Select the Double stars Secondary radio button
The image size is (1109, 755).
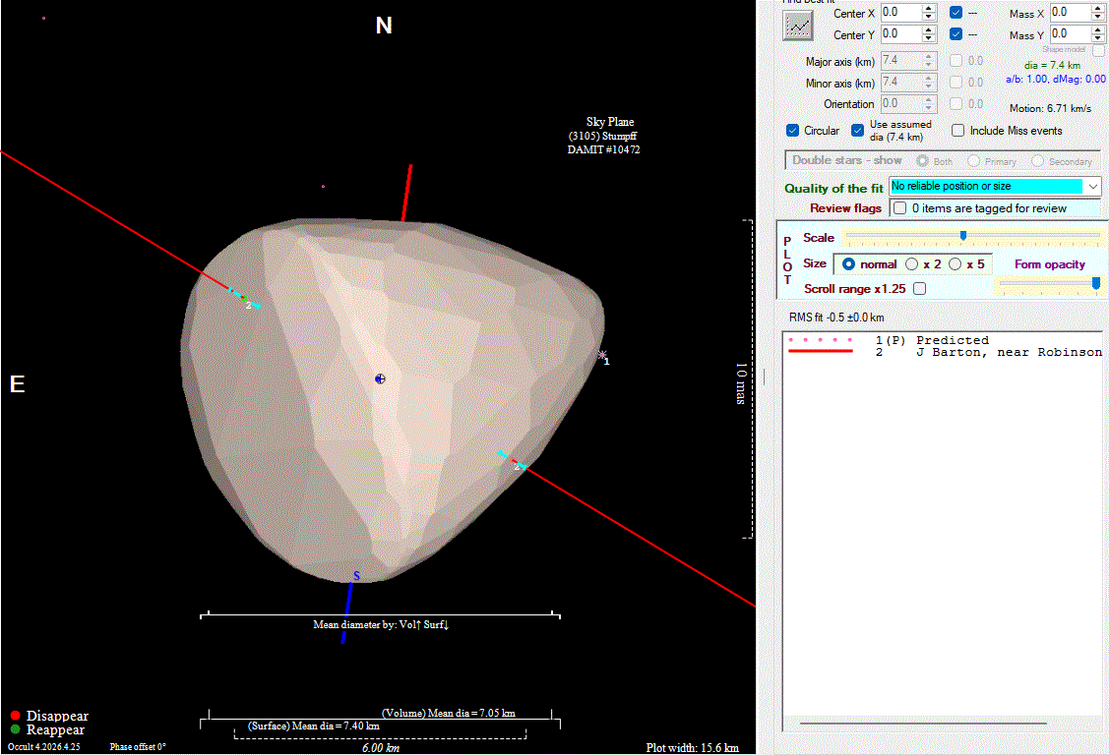(1037, 161)
